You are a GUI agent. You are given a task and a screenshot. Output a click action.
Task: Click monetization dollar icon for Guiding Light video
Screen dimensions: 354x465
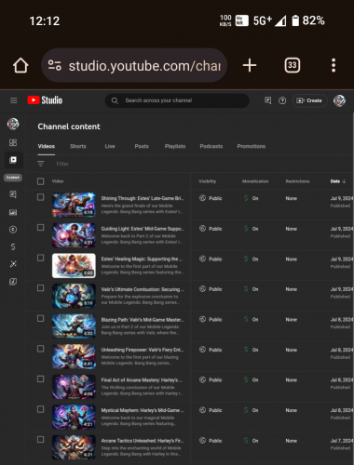(x=246, y=229)
